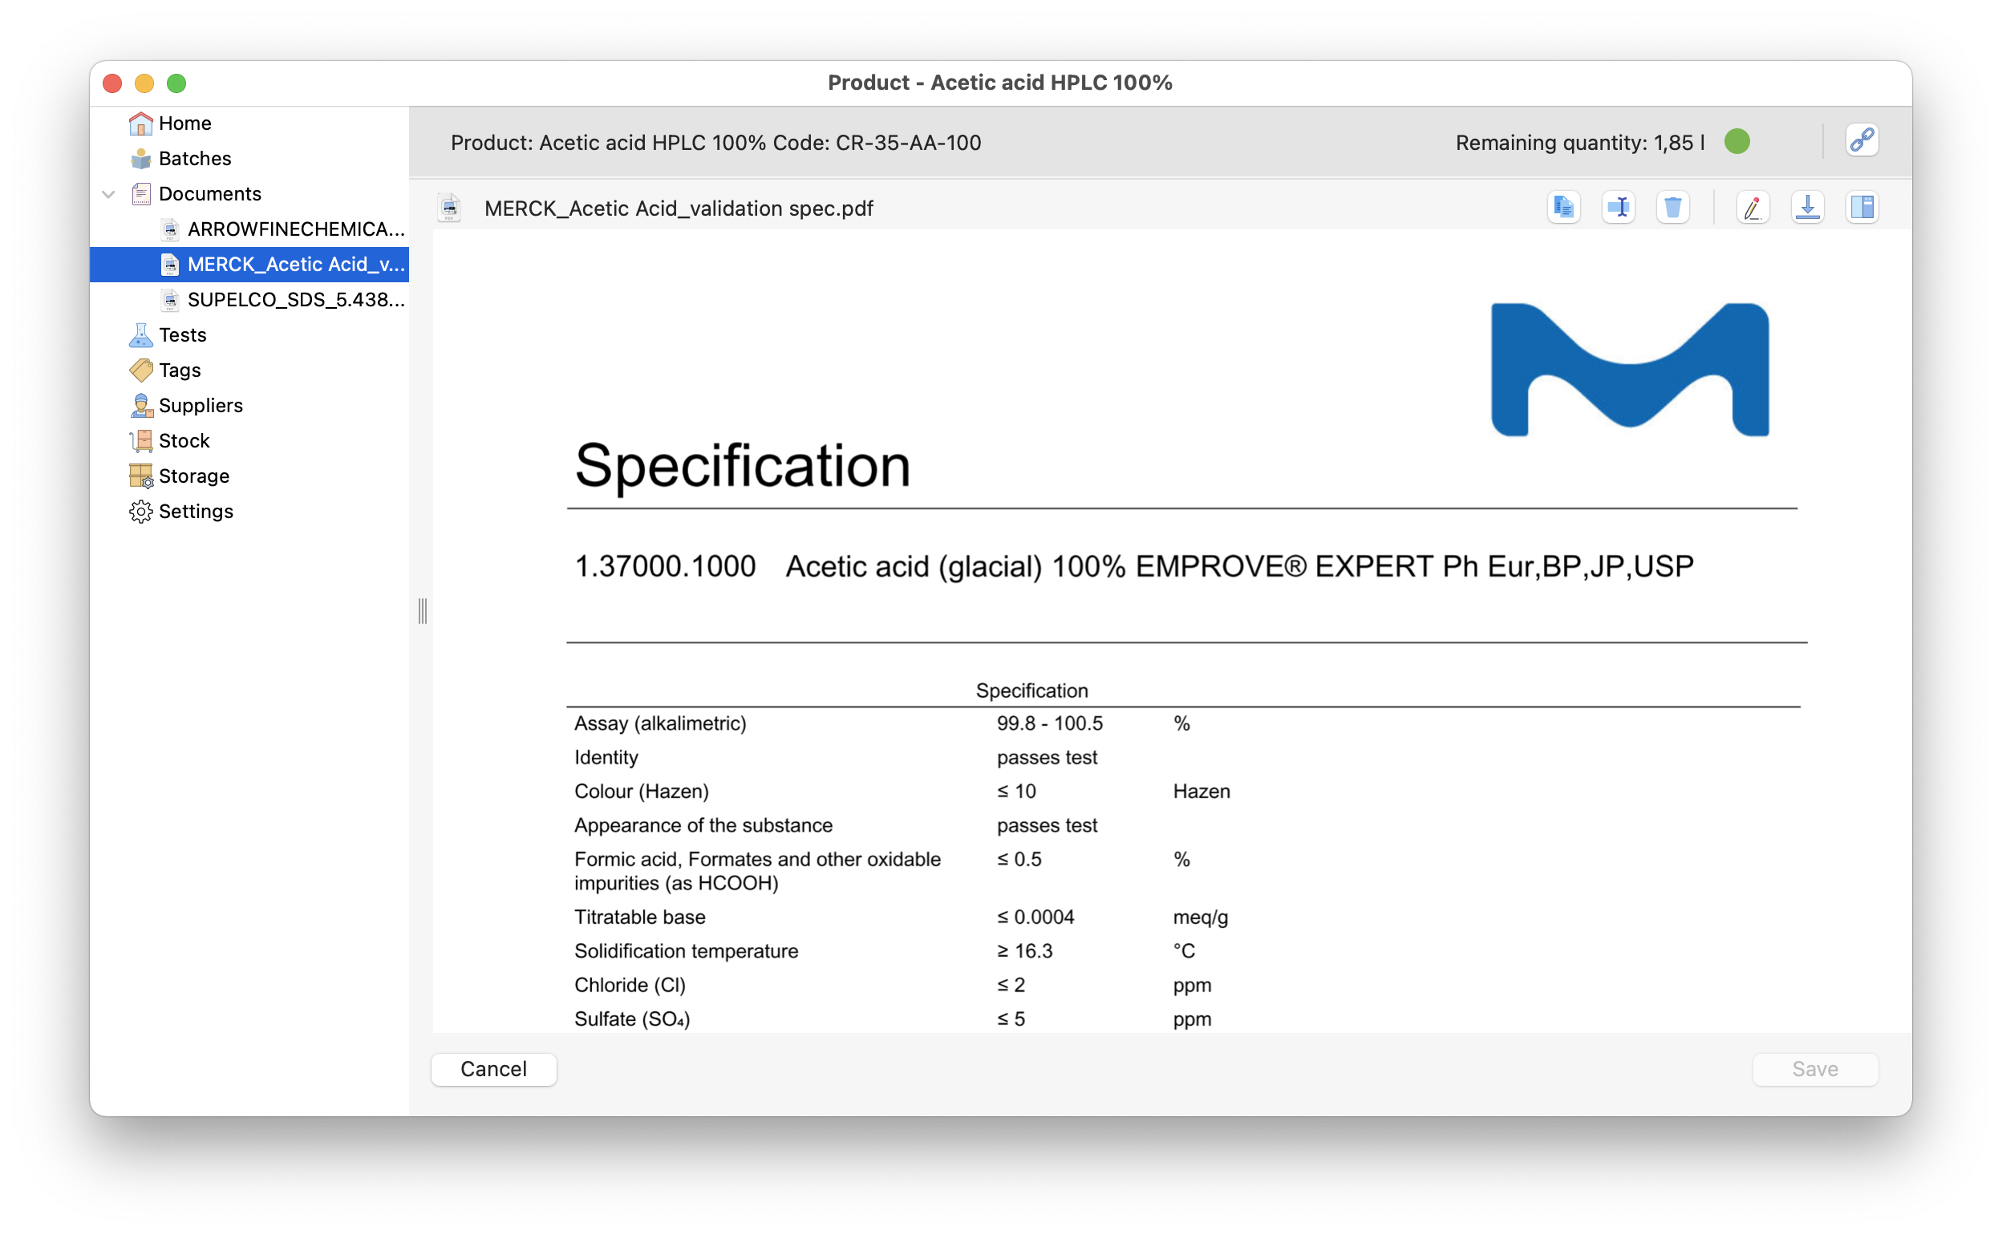Open the Batches section
Viewport: 2002px width, 1235px height.
pyautogui.click(x=195, y=159)
